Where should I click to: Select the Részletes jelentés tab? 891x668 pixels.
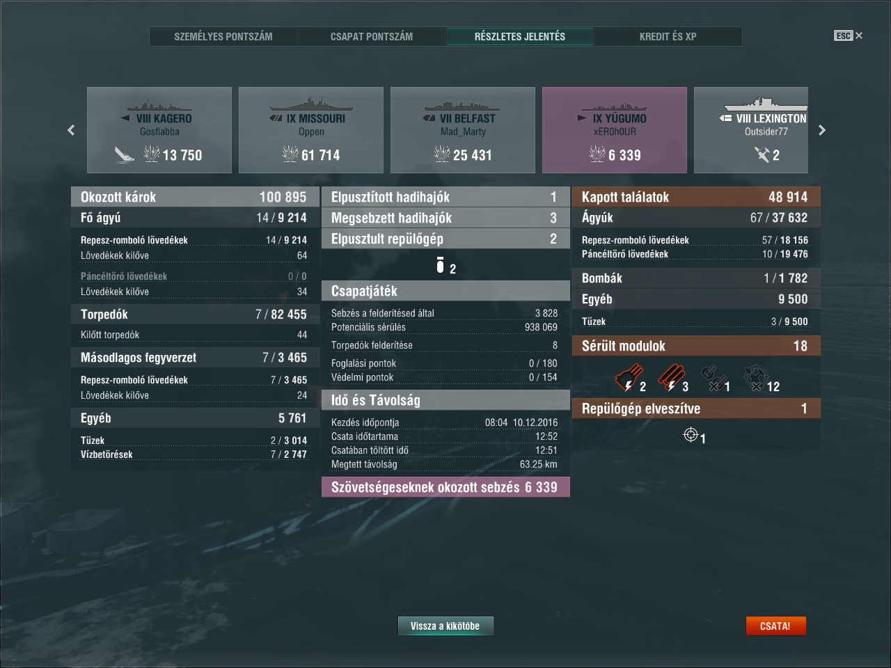tap(520, 36)
